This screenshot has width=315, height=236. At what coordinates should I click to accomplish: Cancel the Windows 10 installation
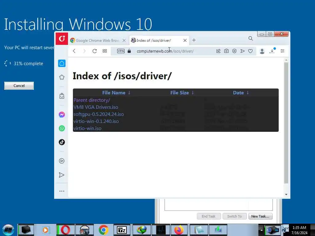click(x=19, y=86)
